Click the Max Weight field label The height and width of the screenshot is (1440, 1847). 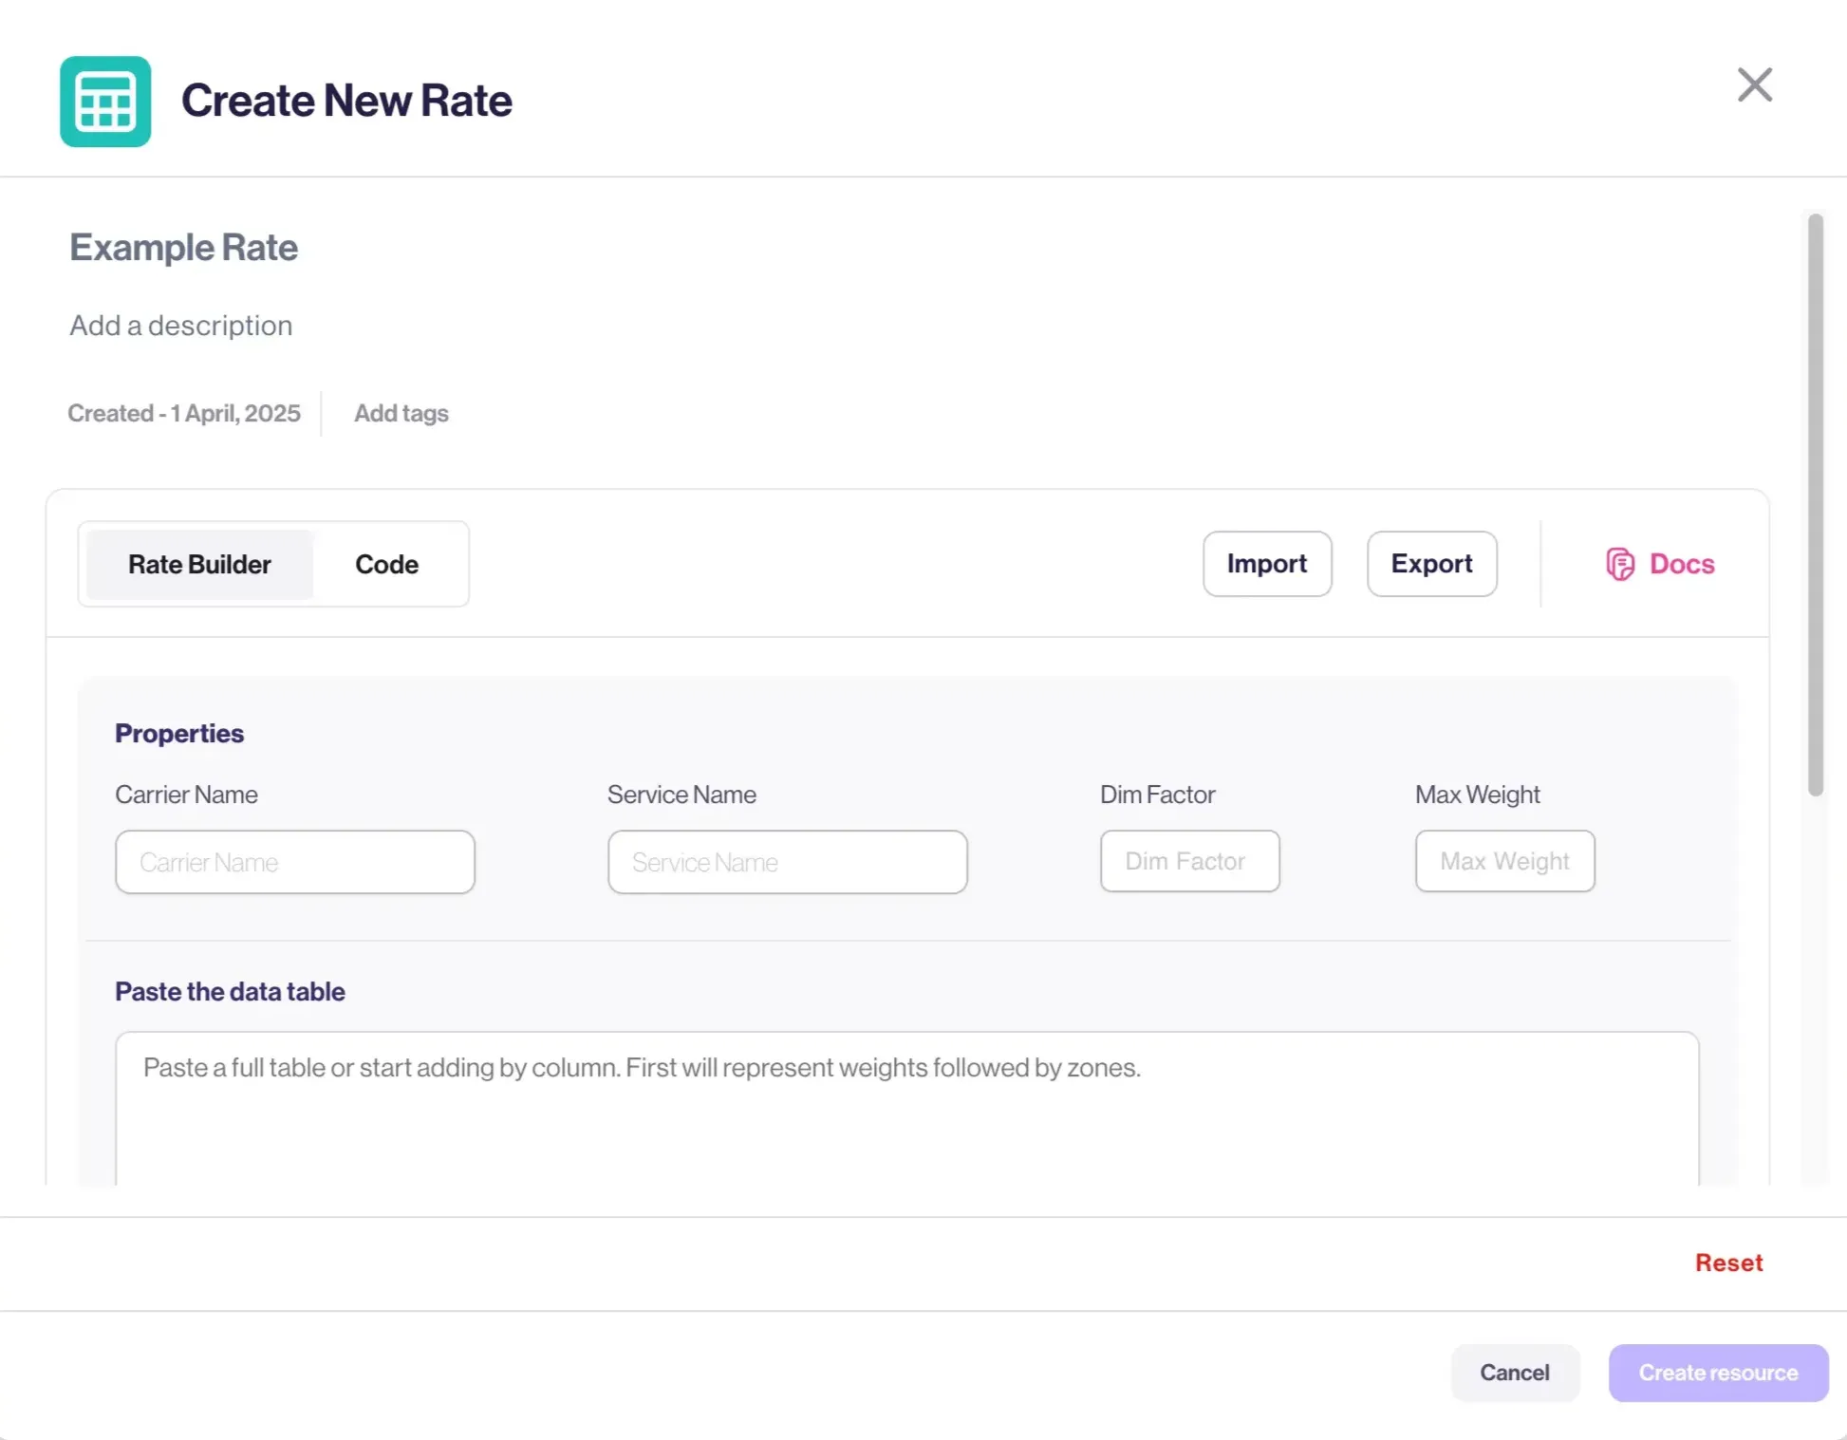pyautogui.click(x=1477, y=795)
